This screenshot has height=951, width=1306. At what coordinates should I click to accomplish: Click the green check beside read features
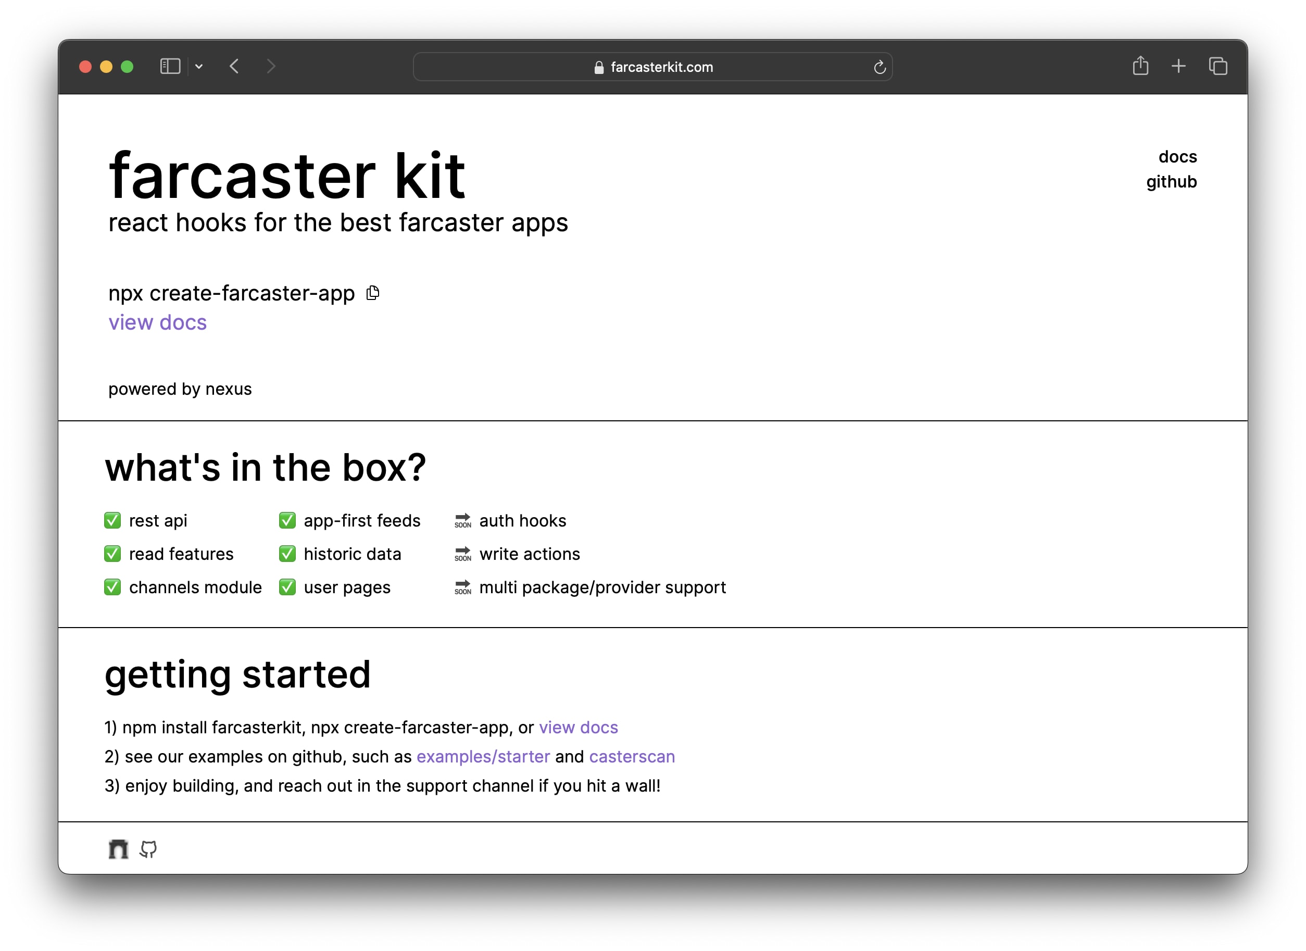[113, 554]
